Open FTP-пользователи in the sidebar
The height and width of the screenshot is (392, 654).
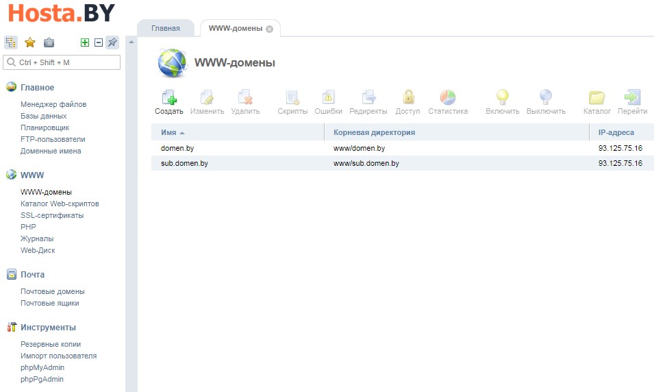point(53,139)
